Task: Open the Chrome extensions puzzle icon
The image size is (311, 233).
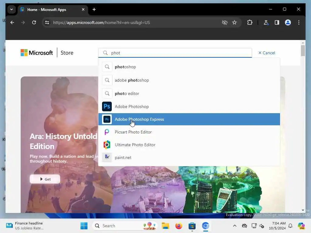Action: (250, 22)
